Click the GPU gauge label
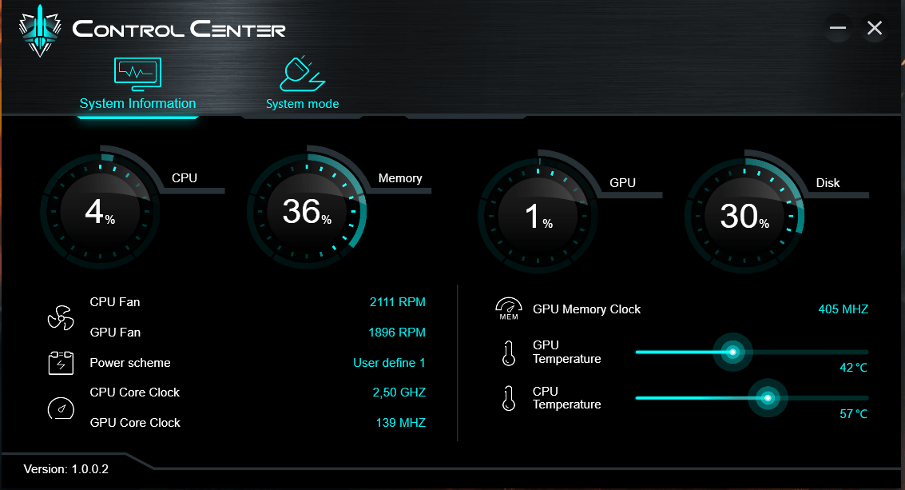The image size is (905, 490). (x=622, y=182)
